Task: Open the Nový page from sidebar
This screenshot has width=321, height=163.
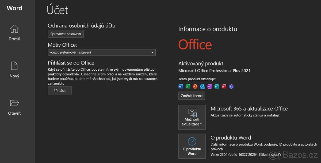Action: tap(14, 70)
